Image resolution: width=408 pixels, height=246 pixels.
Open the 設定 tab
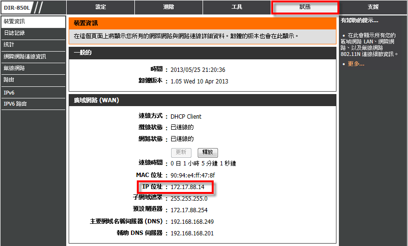(x=101, y=7)
